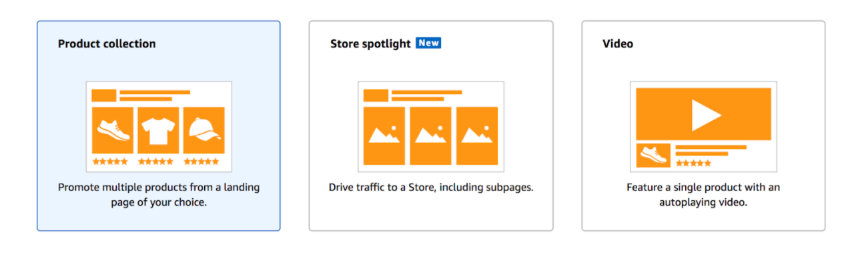850x257 pixels.
Task: Click the orange logo block in Store spotlight
Action: [x=376, y=95]
